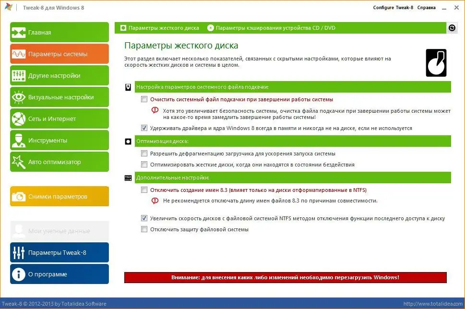465x309 pixels.
Task: Launch Авто оптимизатор
Action: [x=60, y=162]
